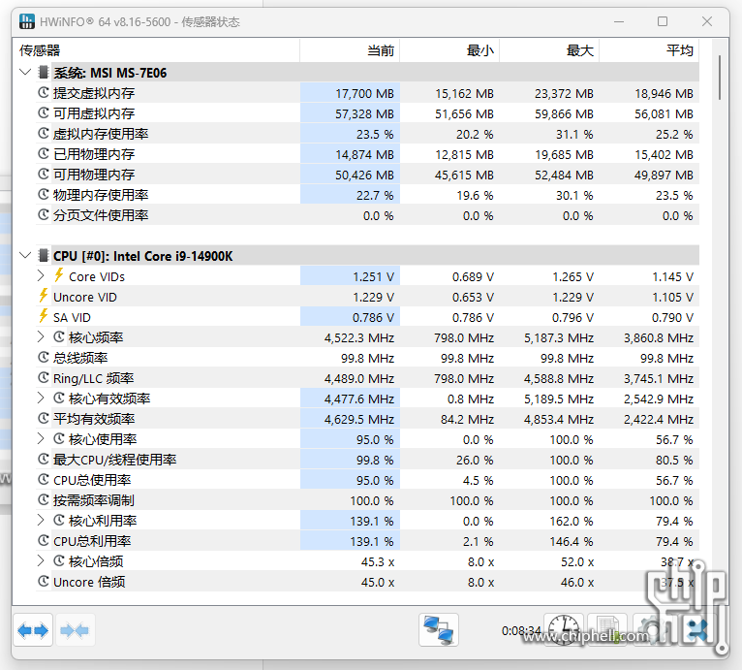Click the chip icon beside 系统: MSI MS-7E06
This screenshot has height=670, width=742.
(x=43, y=73)
